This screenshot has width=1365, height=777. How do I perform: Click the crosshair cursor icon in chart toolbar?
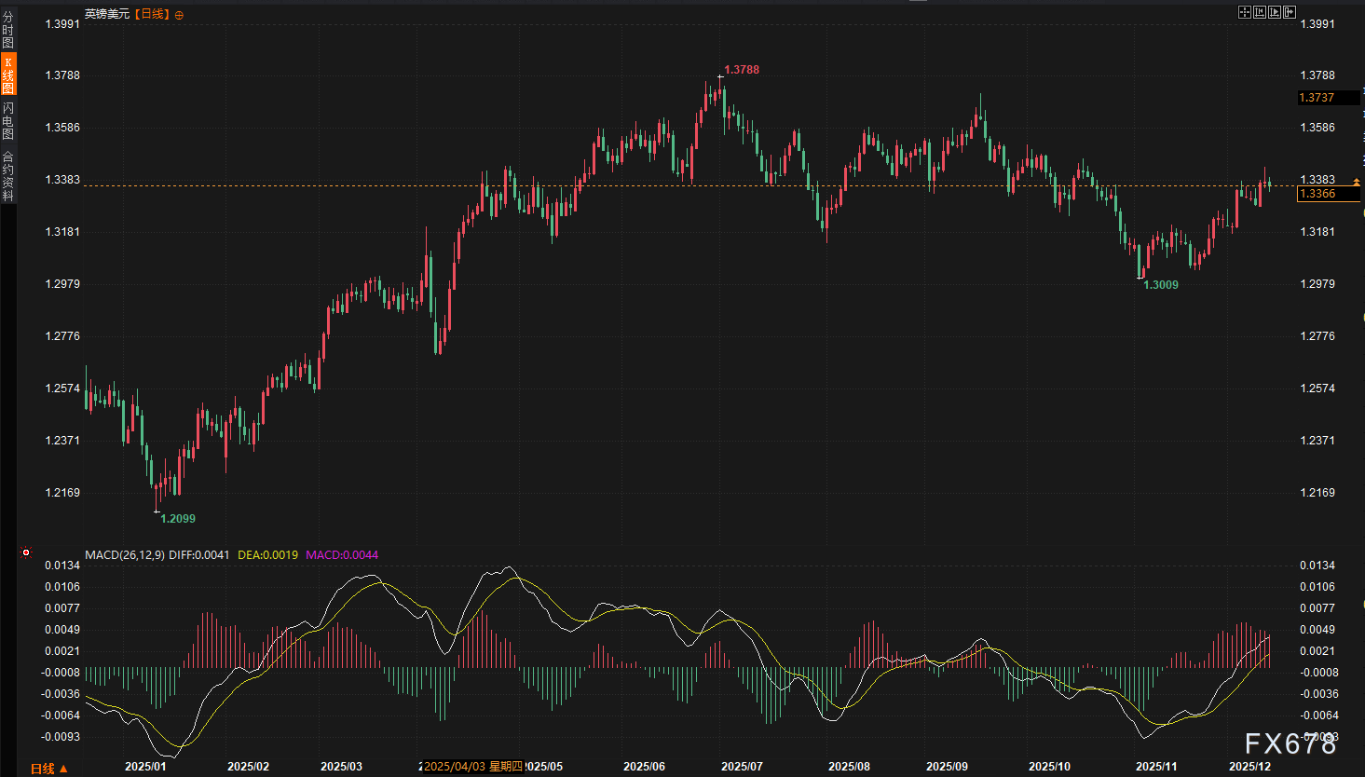(x=1244, y=12)
